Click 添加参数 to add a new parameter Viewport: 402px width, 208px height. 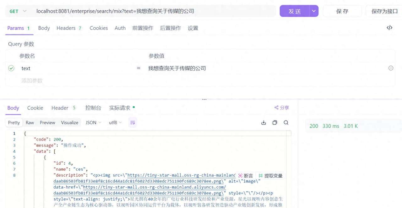pos(32,81)
